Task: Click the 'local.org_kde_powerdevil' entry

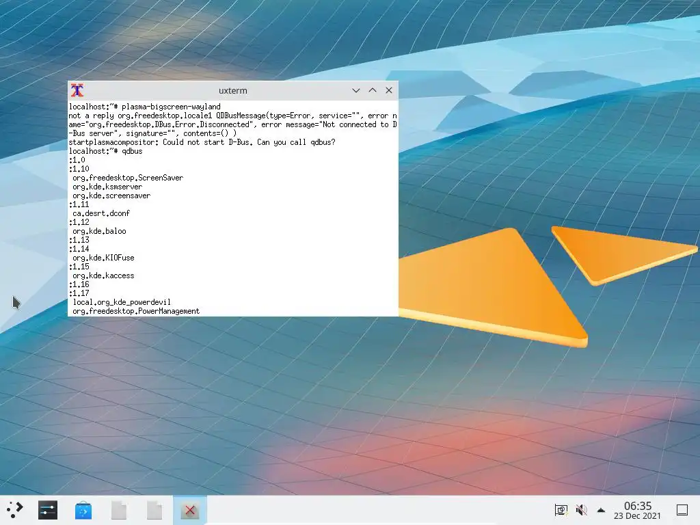Action: click(122, 302)
